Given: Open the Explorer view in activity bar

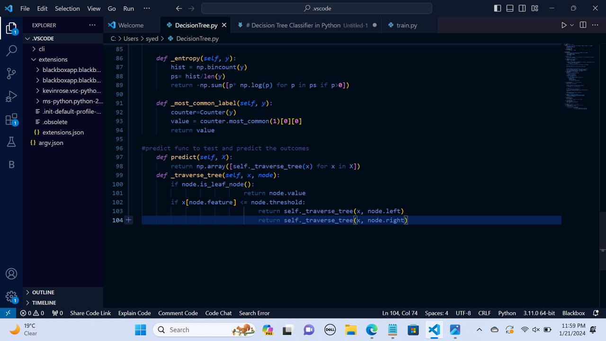Looking at the screenshot, I should click(x=11, y=28).
